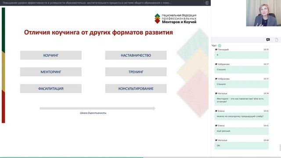Select Наталья's OK message

(241, 146)
